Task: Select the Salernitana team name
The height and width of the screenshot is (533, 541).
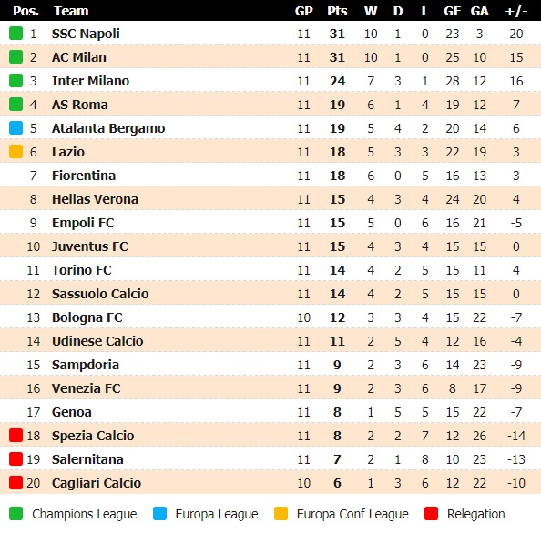Action: click(x=87, y=459)
